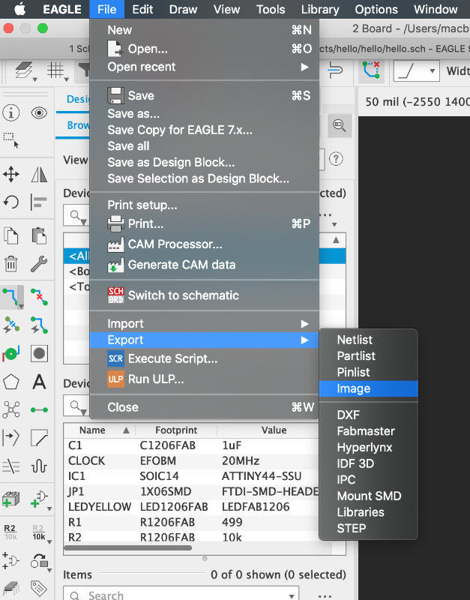Open the Window menu

pos(436,9)
